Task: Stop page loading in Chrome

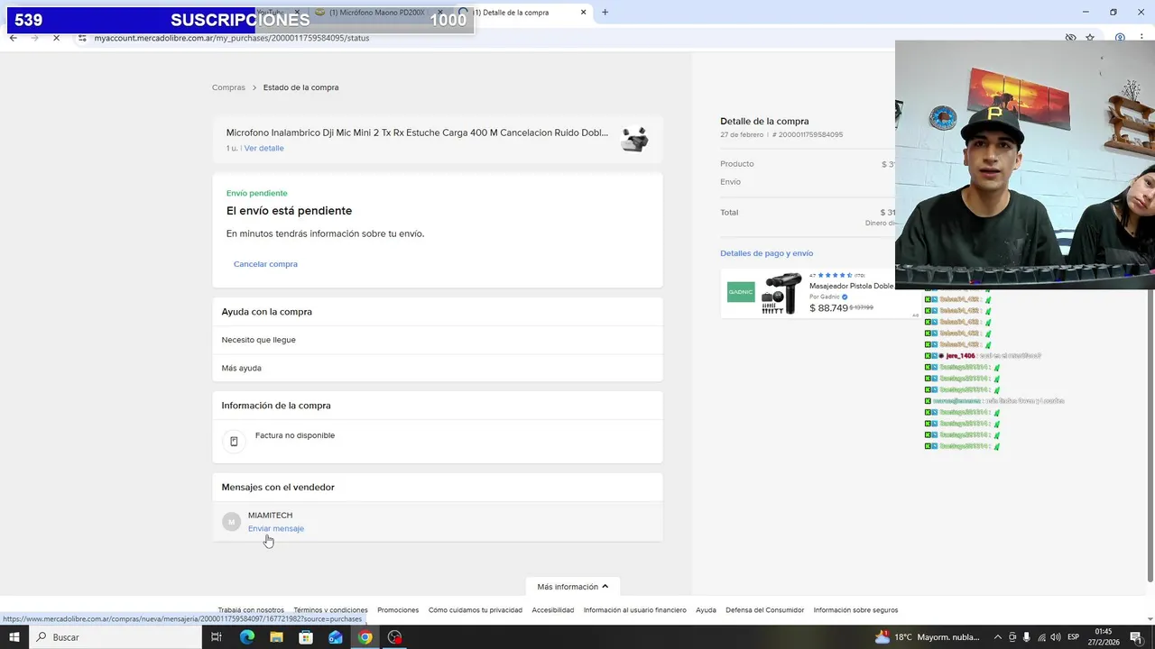Action: coord(56,38)
